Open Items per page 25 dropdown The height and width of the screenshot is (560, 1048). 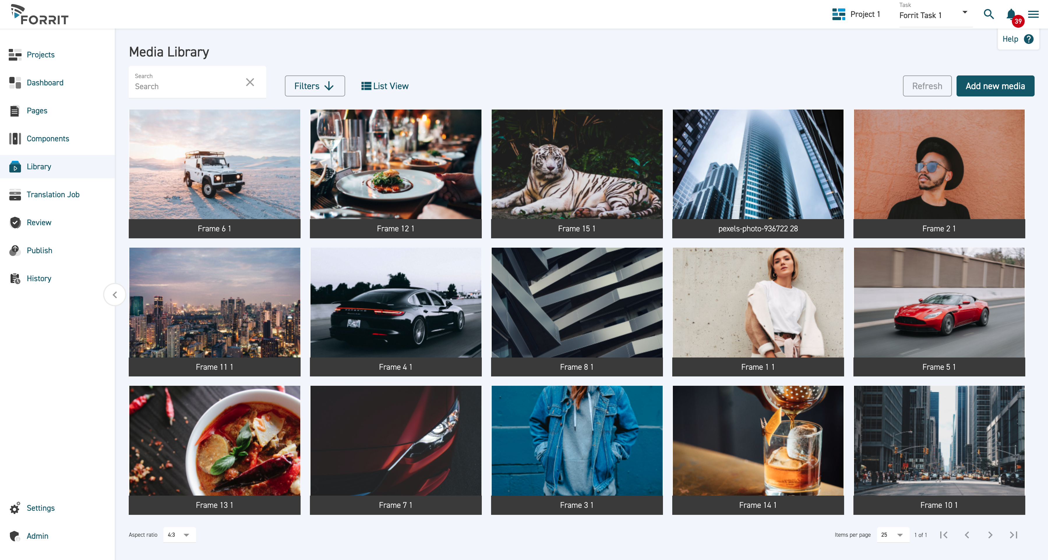click(892, 535)
